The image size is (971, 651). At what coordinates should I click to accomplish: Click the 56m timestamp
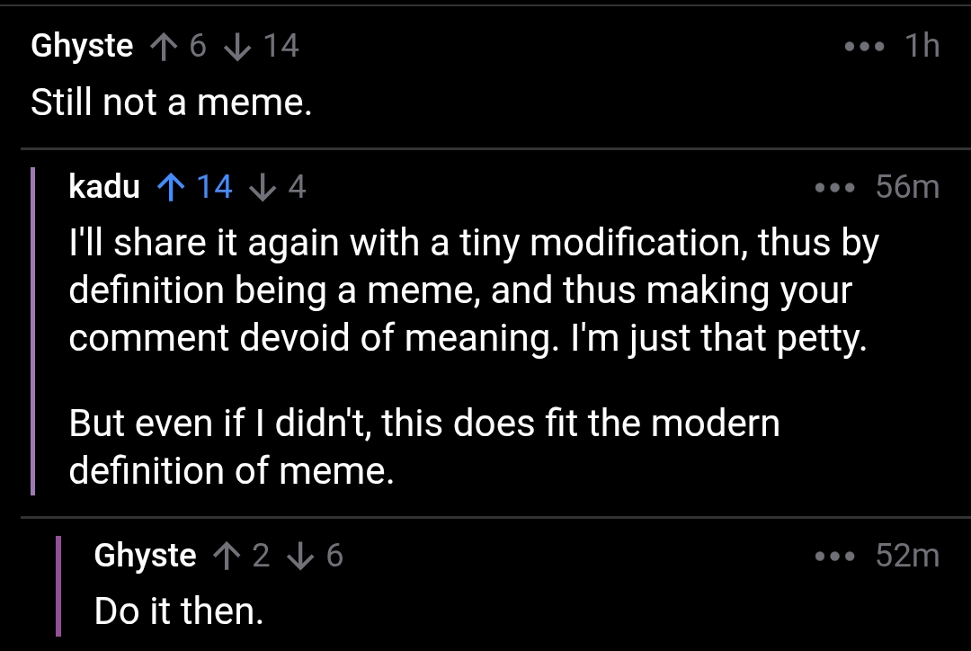[906, 187]
